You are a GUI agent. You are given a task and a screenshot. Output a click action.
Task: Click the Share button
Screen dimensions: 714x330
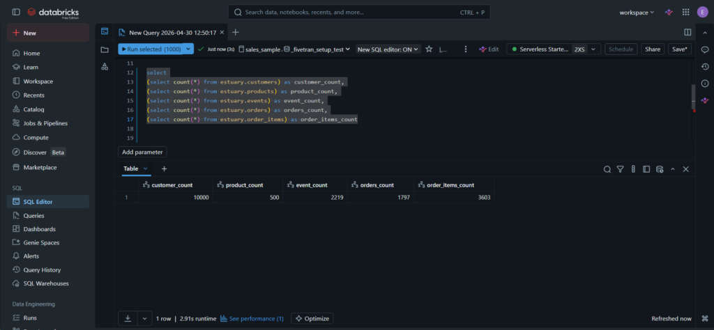coord(653,49)
